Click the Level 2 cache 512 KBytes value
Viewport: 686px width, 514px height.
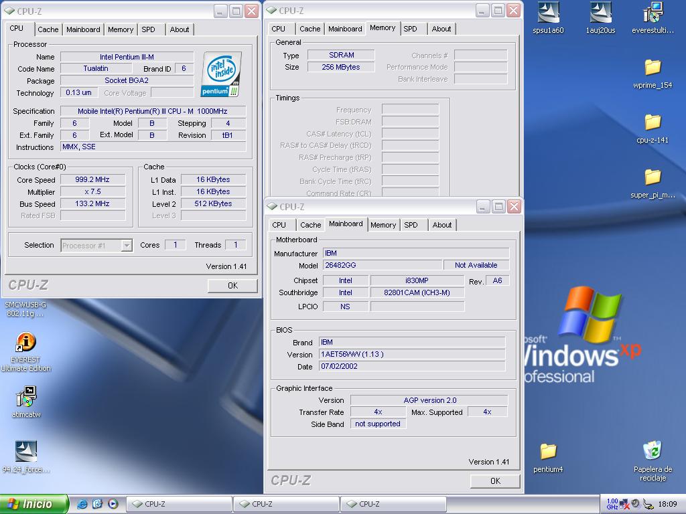click(214, 203)
